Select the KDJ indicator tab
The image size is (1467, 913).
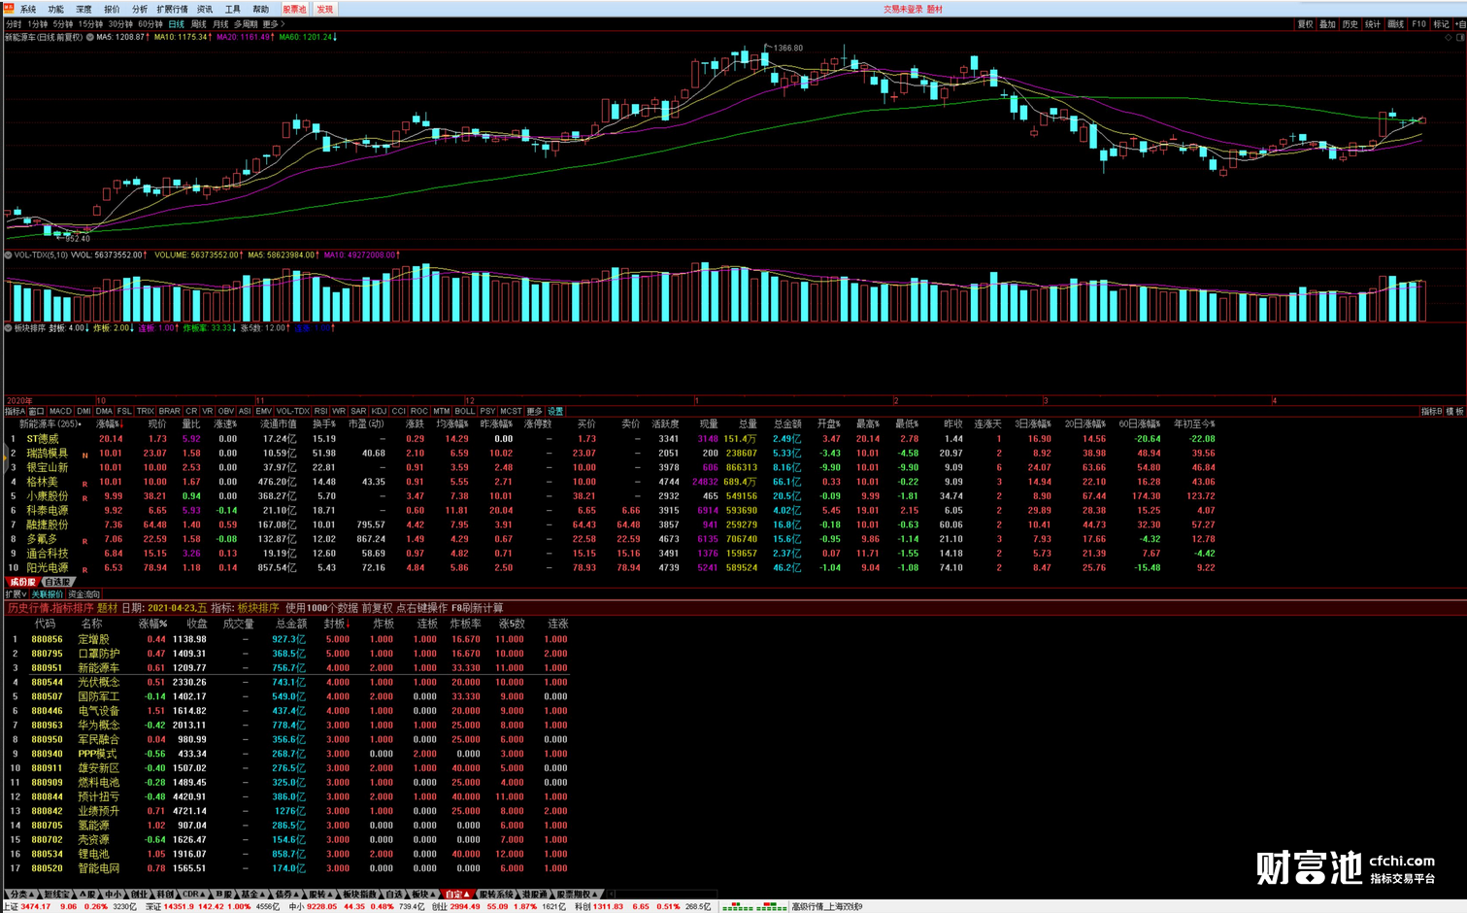point(380,412)
